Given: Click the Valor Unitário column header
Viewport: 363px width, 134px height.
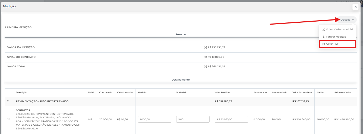Looking at the screenshot, I should pos(125,92).
